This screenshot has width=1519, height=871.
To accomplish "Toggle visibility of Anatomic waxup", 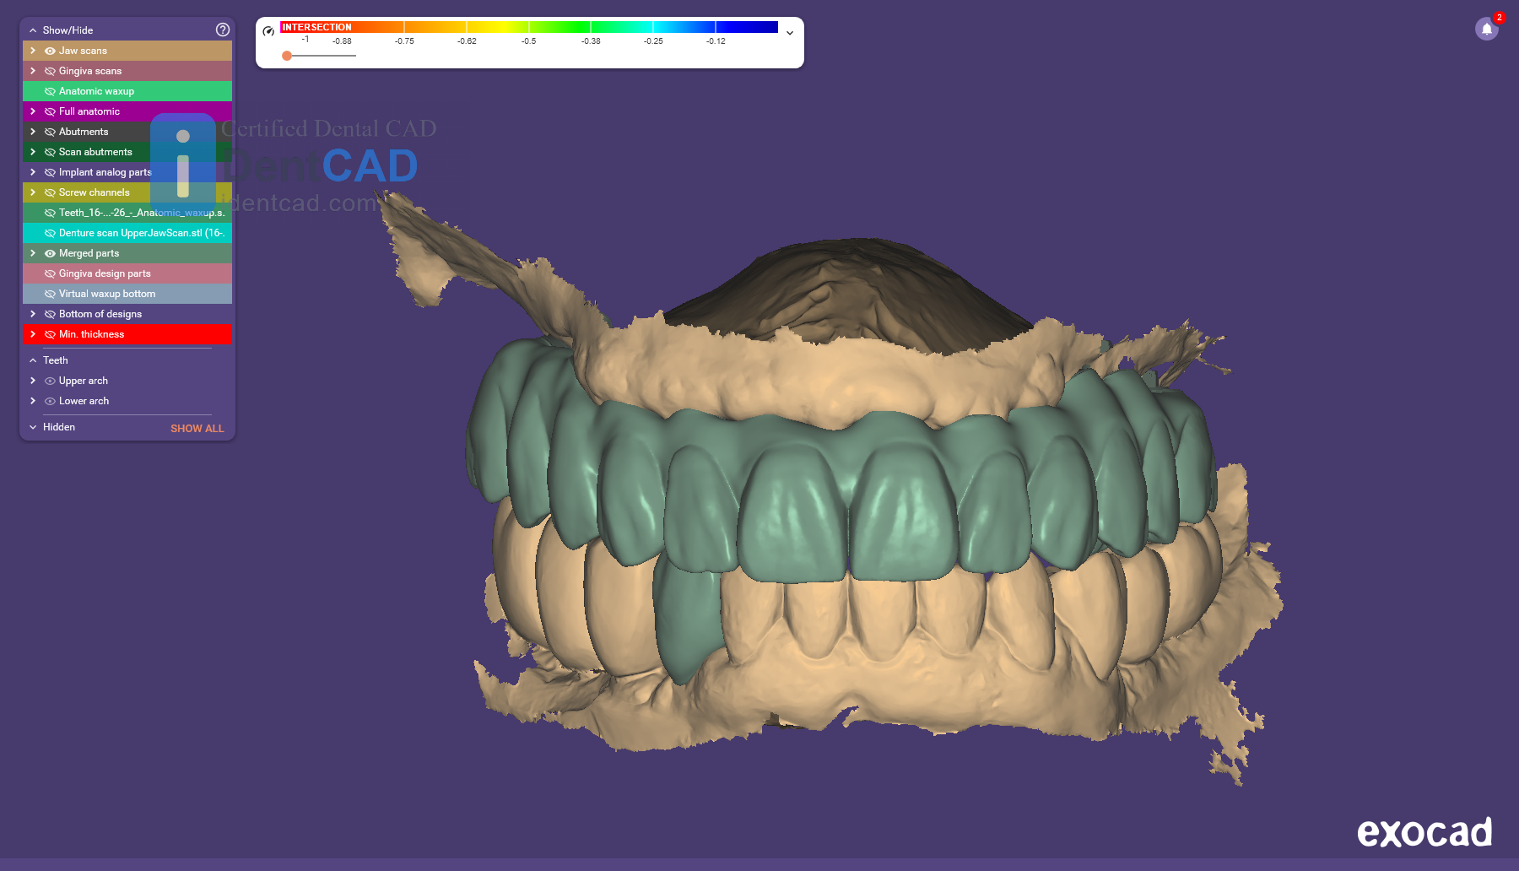I will pyautogui.click(x=50, y=91).
